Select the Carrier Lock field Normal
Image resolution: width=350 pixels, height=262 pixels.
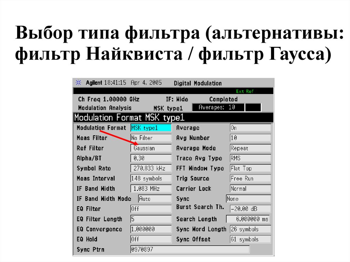pos(251,189)
